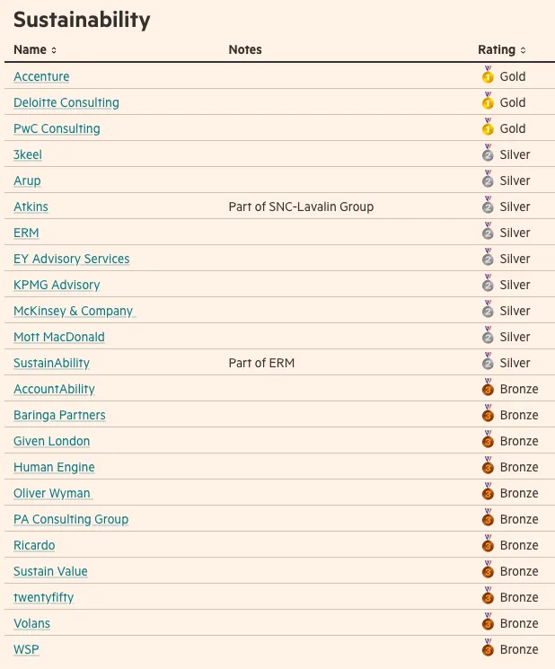Open the SustainAbility link
Viewport: 555px width, 669px height.
point(51,363)
